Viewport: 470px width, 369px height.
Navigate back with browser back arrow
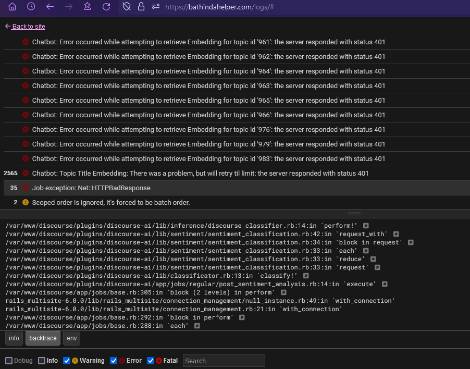[50, 7]
